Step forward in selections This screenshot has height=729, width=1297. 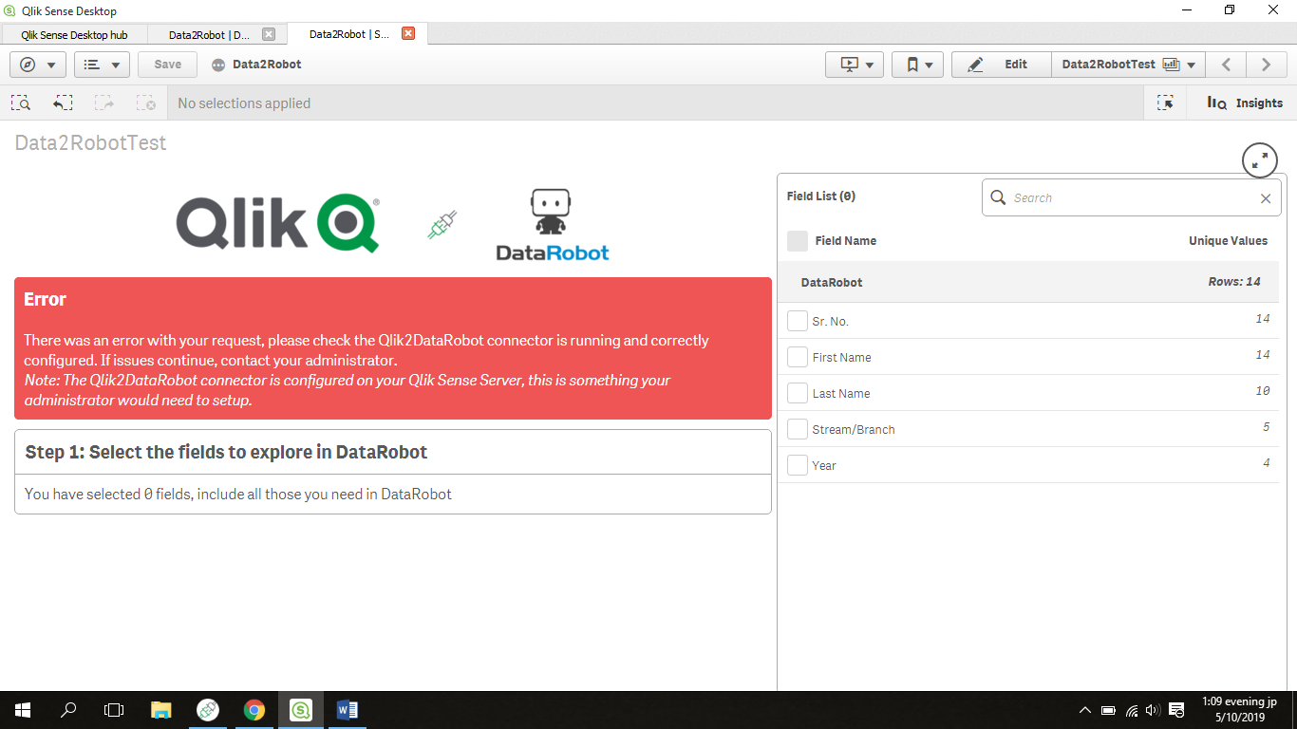103,103
